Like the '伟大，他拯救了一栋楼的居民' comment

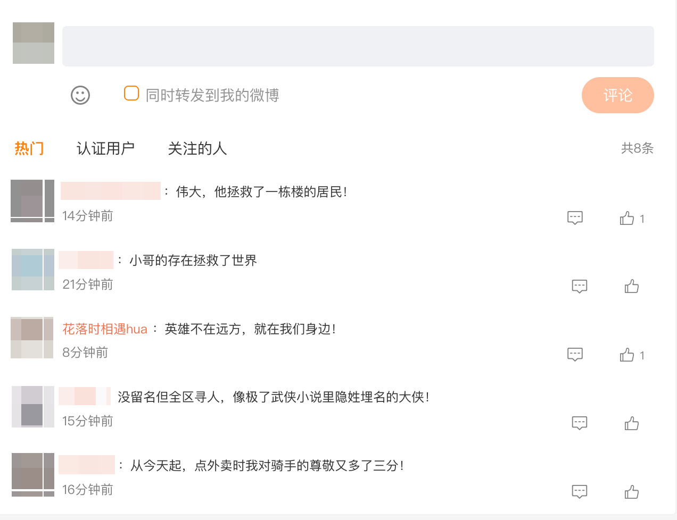[627, 219]
